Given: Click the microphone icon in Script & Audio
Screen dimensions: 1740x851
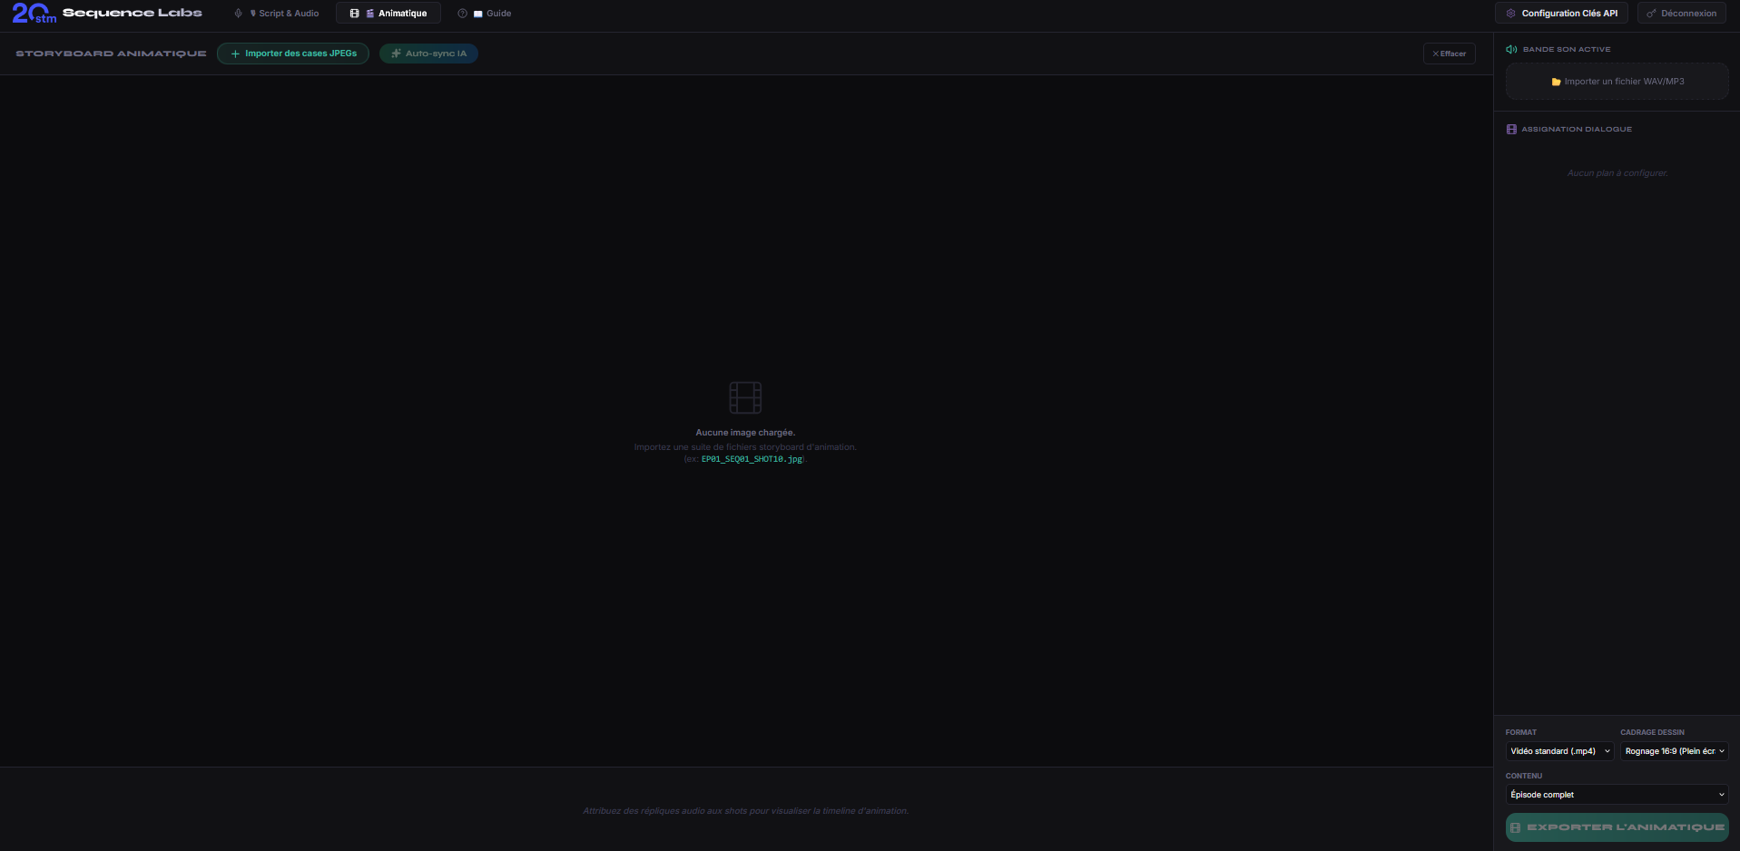Looking at the screenshot, I should 238,14.
